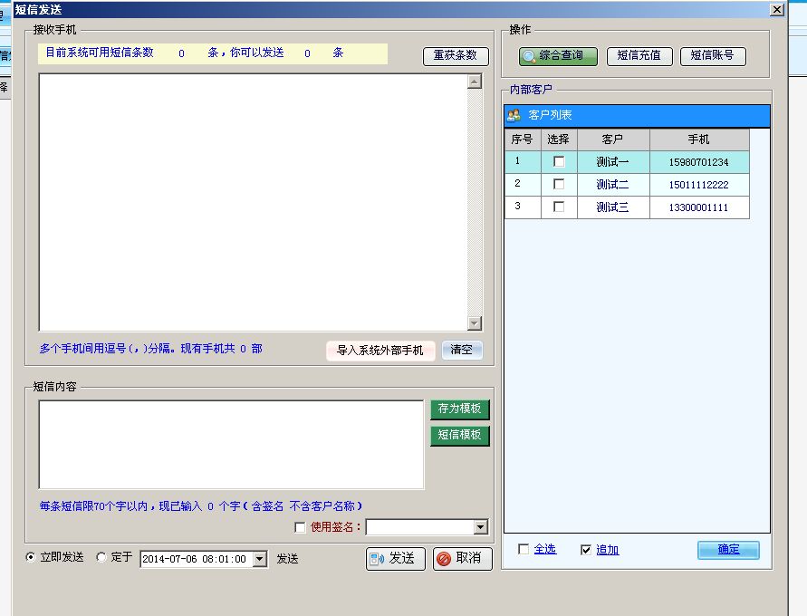Screen dimensions: 807x616
Task: Check the box for customer 测试二
Action: click(x=559, y=185)
